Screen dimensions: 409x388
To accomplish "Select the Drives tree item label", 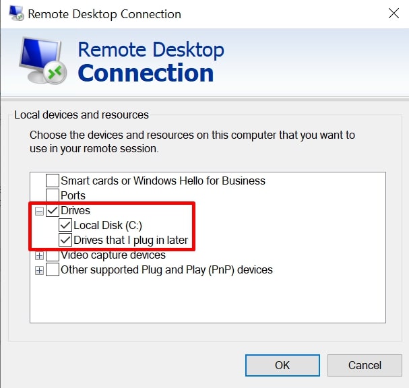I will point(75,210).
